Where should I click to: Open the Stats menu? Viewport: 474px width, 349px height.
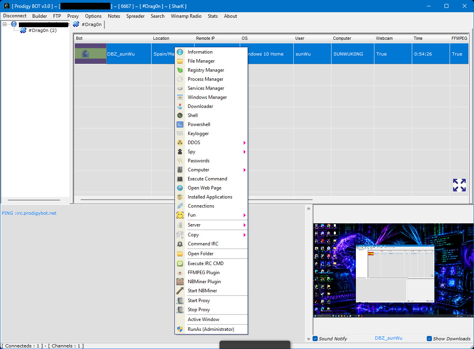pyautogui.click(x=213, y=16)
